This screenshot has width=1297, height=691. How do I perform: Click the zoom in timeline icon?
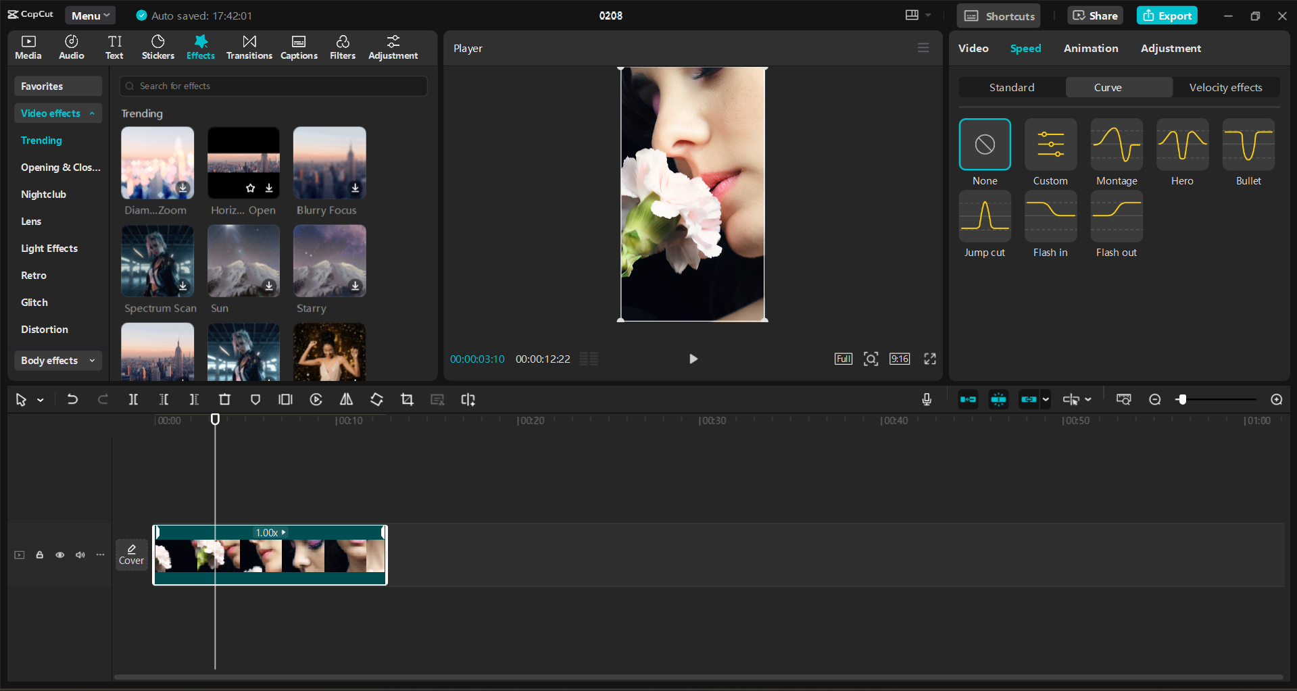click(x=1277, y=400)
